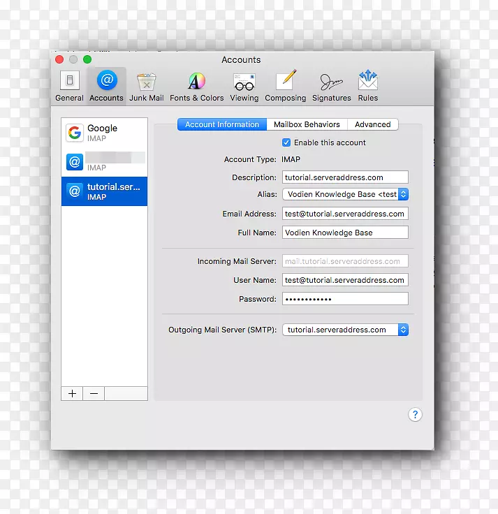
Task: Switch to the Advanced tab
Action: [372, 124]
